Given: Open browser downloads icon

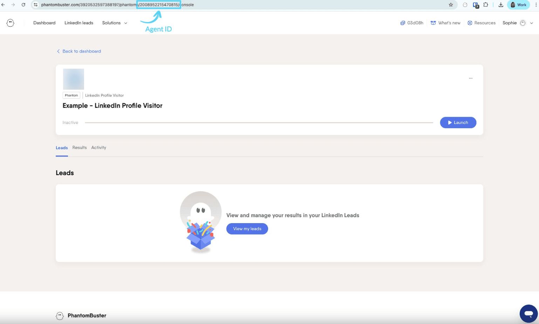Looking at the screenshot, I should tap(501, 5).
